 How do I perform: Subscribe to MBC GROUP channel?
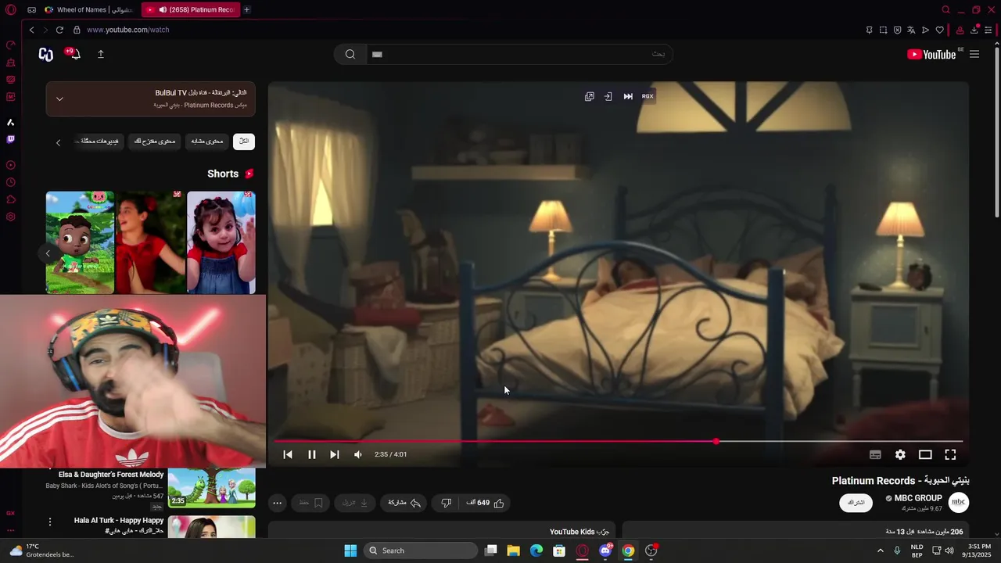[x=856, y=503]
